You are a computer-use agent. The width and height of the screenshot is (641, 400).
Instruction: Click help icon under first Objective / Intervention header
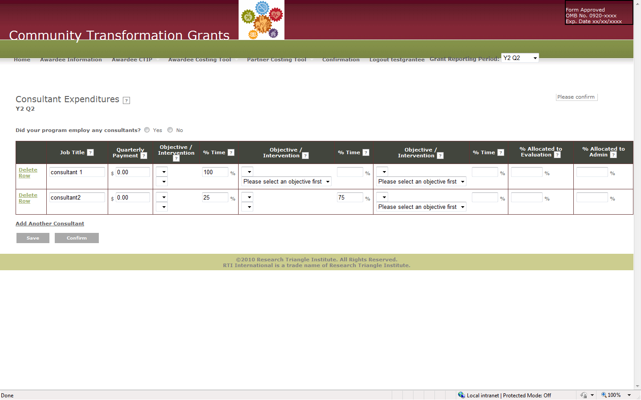click(x=176, y=159)
